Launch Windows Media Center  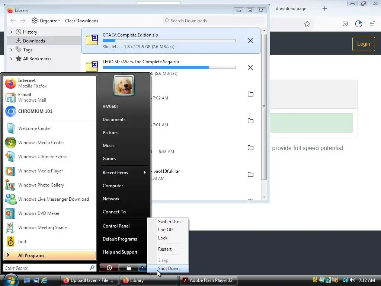(x=50, y=143)
